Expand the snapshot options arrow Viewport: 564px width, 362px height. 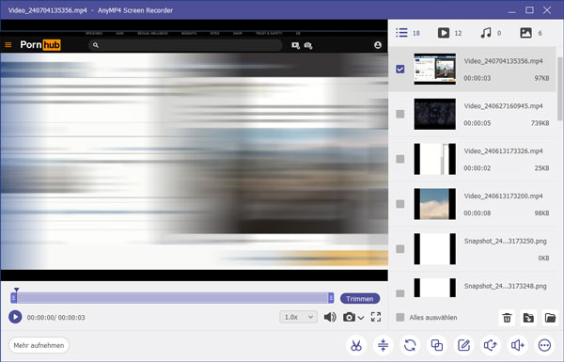361,318
